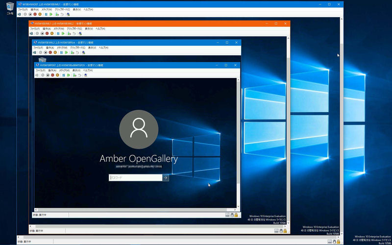Click red Shut Down icon in orange window

click(x=47, y=33)
